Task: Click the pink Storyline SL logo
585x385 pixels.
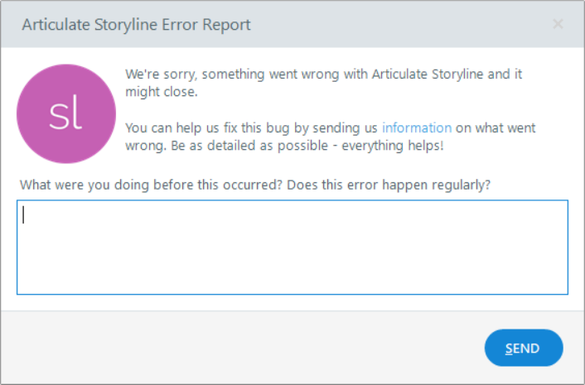Action: 65,115
